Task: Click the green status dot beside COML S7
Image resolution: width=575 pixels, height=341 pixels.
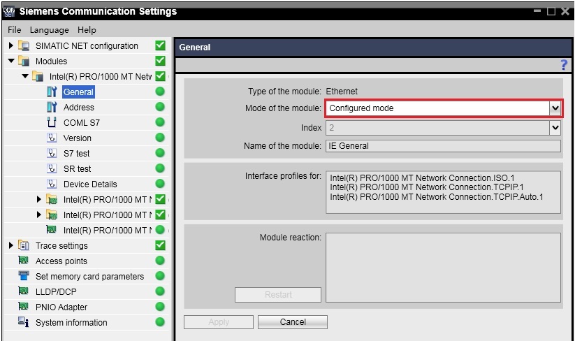Action: (x=160, y=122)
